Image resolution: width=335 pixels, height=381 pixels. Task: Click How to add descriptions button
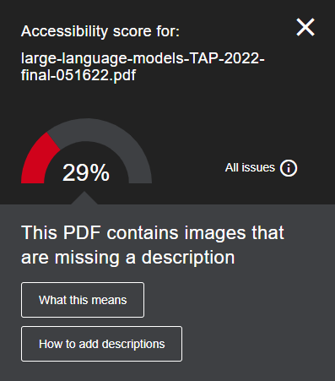click(101, 344)
